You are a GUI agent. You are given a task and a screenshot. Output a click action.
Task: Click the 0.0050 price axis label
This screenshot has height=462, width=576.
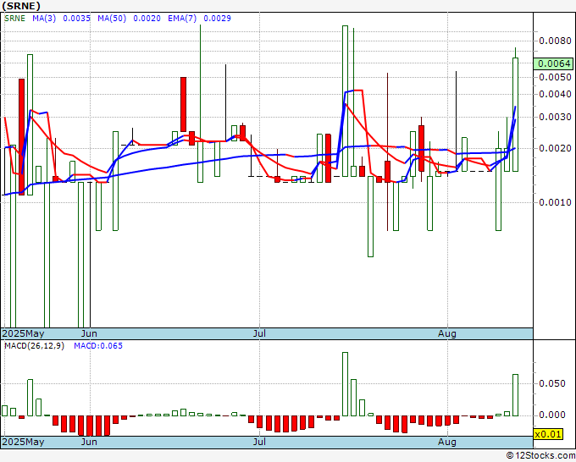point(555,77)
